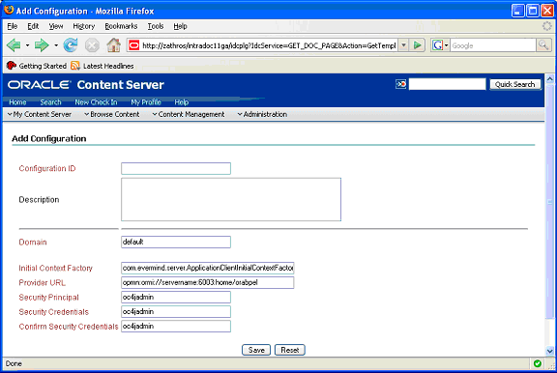Click the Quick Search text box
This screenshot has width=557, height=373.
(447, 84)
